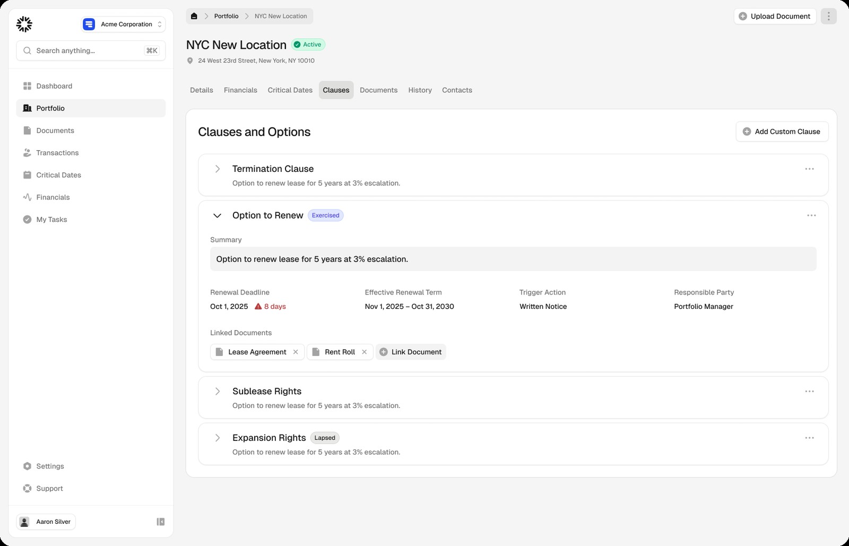This screenshot has height=546, width=849.
Task: Switch to the Details tab
Action: pyautogui.click(x=202, y=90)
